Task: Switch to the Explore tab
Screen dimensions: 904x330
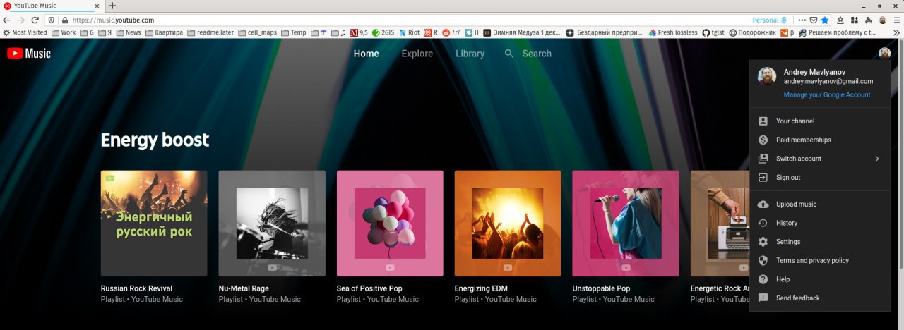Action: coord(417,54)
